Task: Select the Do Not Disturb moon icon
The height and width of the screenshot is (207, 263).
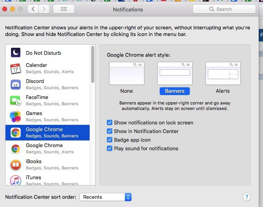Action: (x=15, y=53)
